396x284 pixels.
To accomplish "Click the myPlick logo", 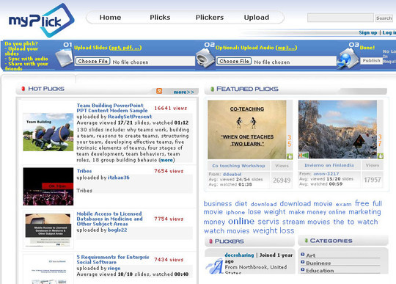I will pos(41,21).
